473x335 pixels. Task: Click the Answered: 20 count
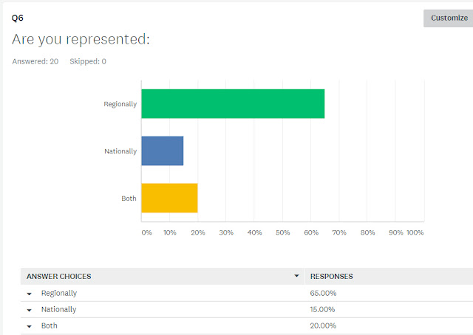(x=35, y=61)
